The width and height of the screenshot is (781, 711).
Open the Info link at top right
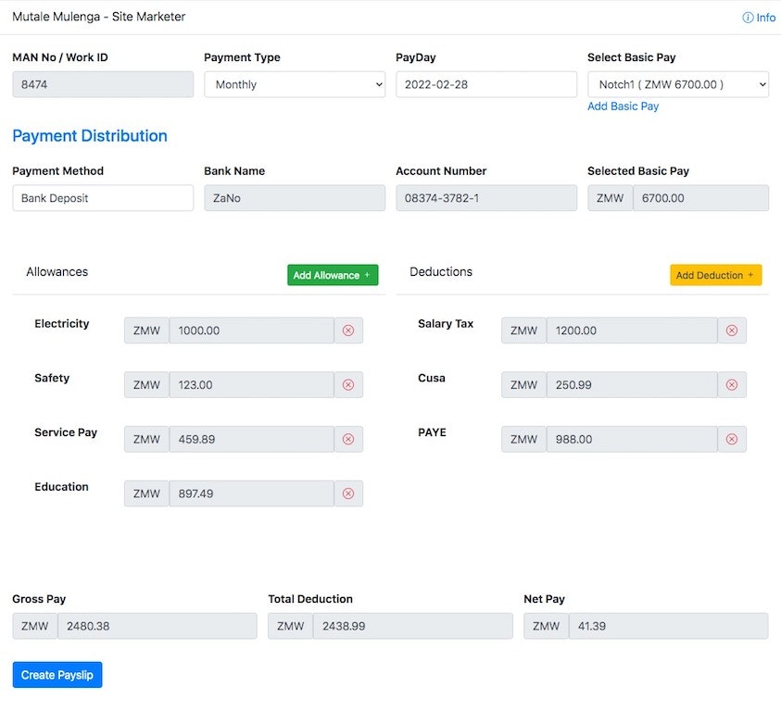(759, 18)
